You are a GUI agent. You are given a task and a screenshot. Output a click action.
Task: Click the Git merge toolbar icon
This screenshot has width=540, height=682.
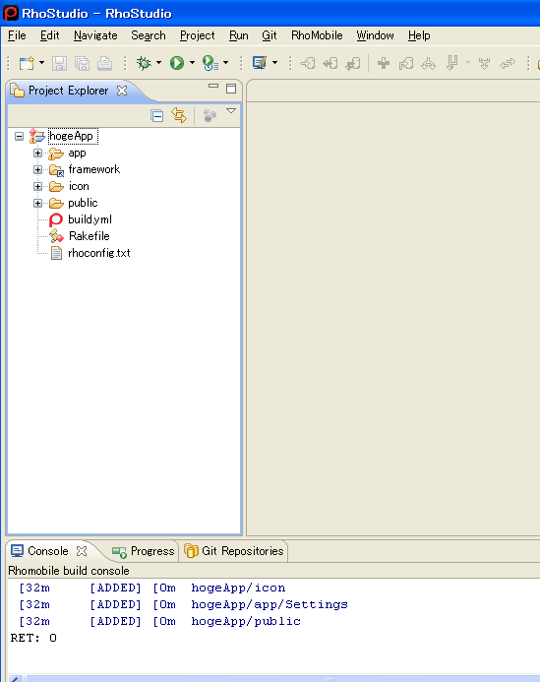(x=429, y=64)
